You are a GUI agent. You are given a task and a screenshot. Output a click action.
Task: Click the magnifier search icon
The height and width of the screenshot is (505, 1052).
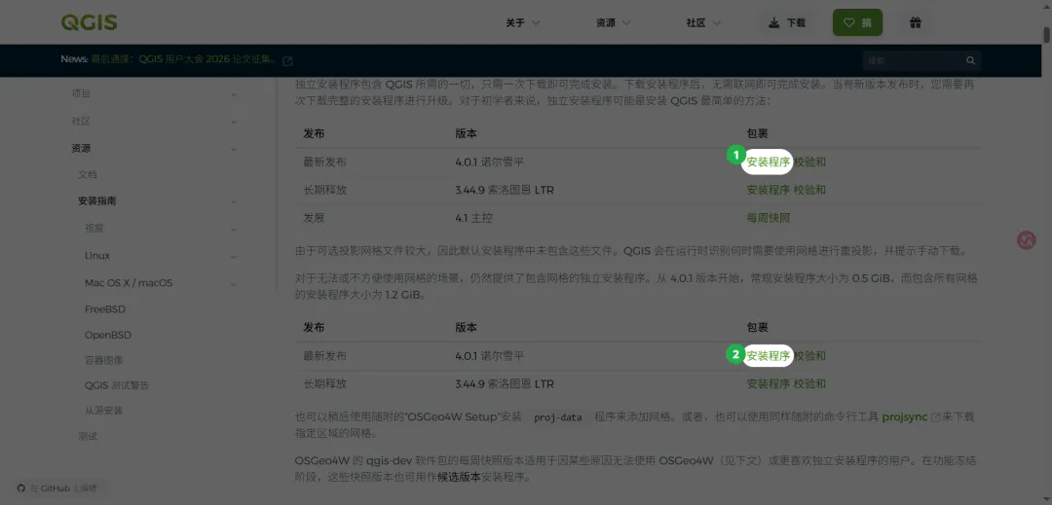point(970,61)
